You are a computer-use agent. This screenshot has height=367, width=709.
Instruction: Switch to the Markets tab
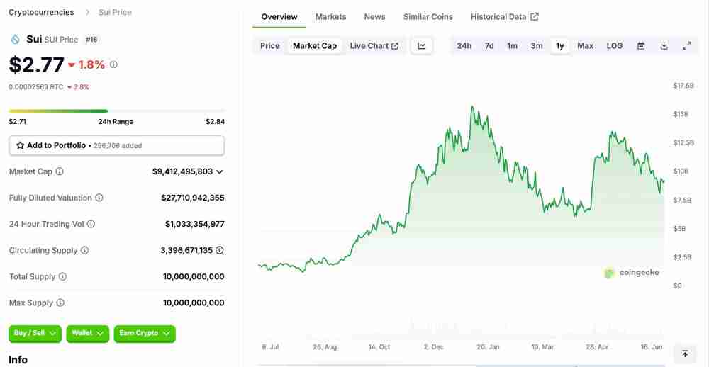point(330,16)
